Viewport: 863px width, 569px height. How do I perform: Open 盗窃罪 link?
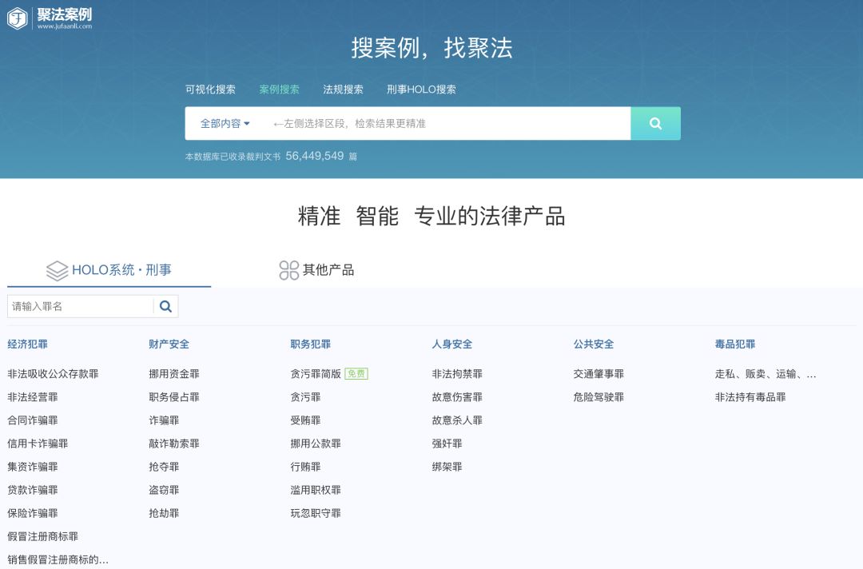pyautogui.click(x=164, y=490)
